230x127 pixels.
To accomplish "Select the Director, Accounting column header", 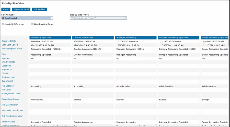I will tap(93, 37).
